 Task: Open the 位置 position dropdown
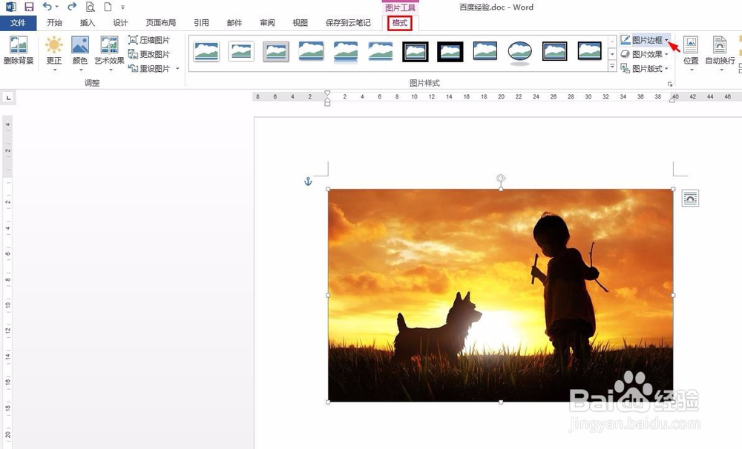tap(691, 53)
